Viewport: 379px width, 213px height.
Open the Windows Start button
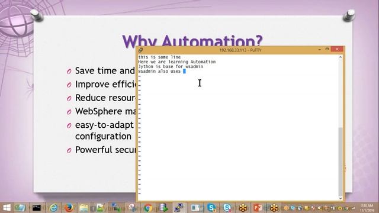click(x=7, y=208)
